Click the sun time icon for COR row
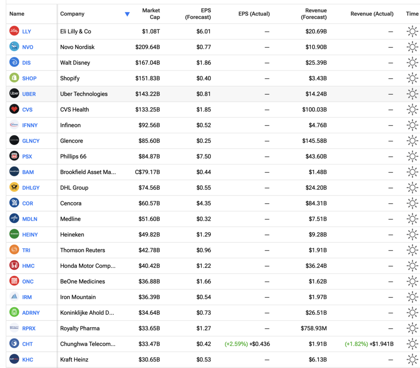420x368 pixels. coord(412,203)
